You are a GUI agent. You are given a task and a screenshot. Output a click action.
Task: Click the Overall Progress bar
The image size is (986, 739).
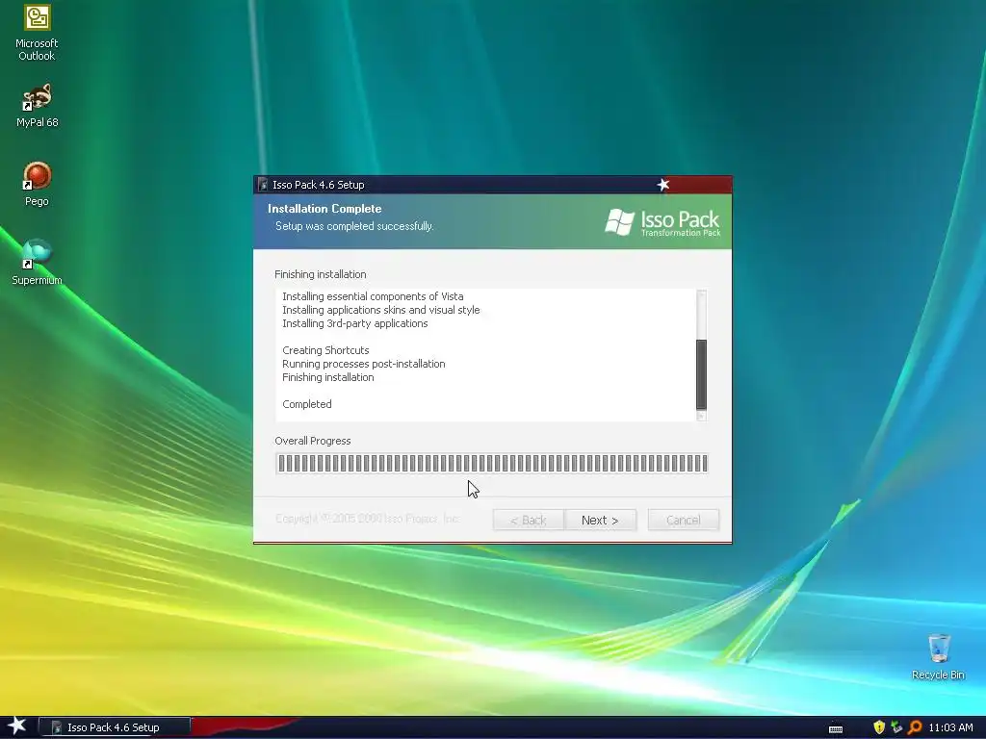tap(492, 463)
